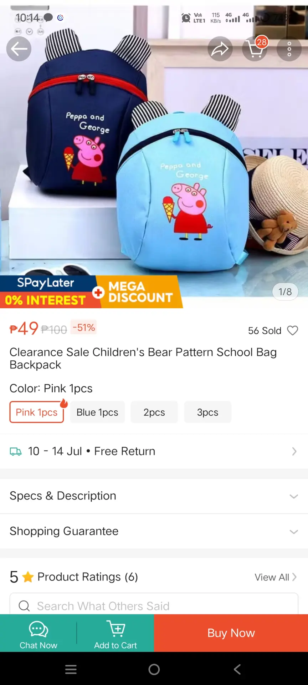The width and height of the screenshot is (308, 685).
Task: Tap the back arrow icon
Action: 19,49
